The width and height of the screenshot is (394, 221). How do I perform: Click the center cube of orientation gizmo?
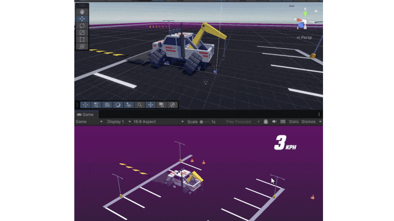pos(305,22)
